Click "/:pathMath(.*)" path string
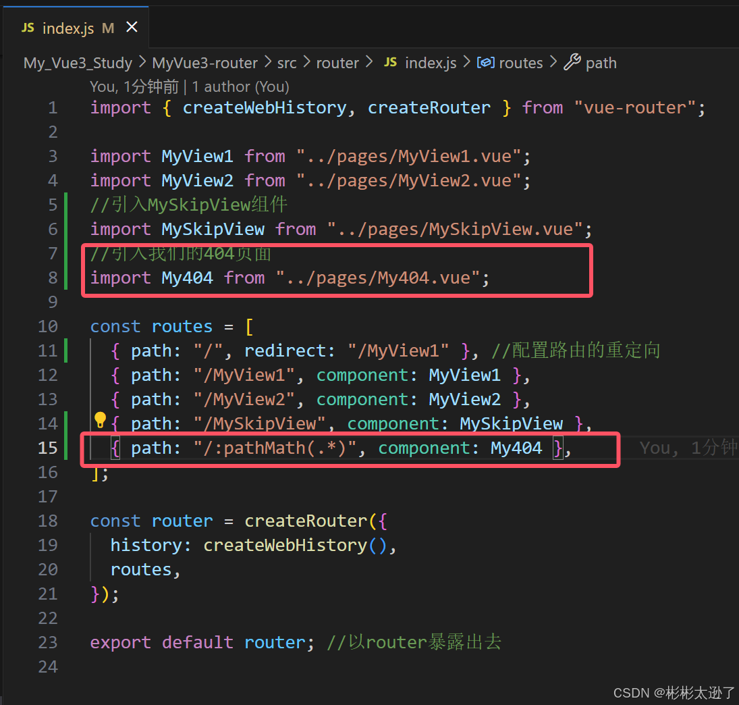The height and width of the screenshot is (705, 739). click(x=275, y=448)
